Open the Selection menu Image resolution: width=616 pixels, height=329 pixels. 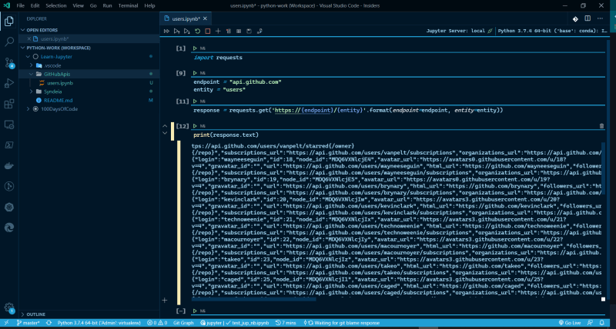(x=55, y=6)
